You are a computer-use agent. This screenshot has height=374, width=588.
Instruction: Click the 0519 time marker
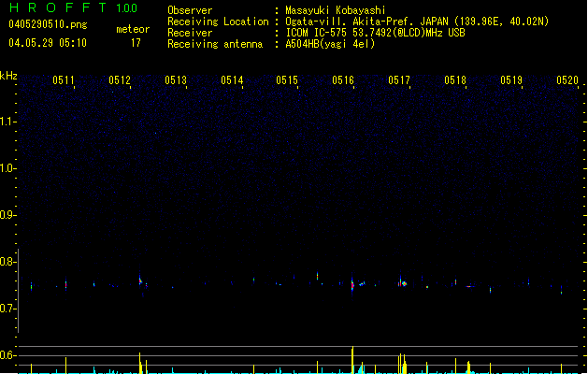tap(511, 80)
